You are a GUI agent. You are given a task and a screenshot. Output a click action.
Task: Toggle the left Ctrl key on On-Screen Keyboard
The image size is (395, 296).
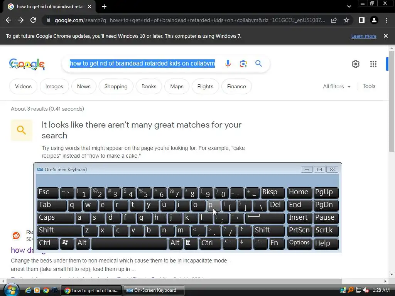click(x=48, y=244)
